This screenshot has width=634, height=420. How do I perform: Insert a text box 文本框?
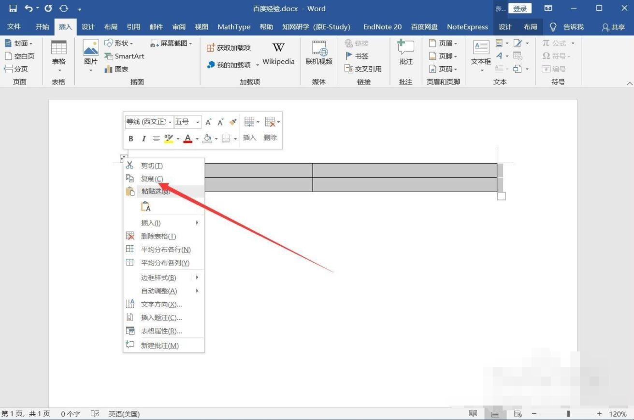pyautogui.click(x=481, y=56)
